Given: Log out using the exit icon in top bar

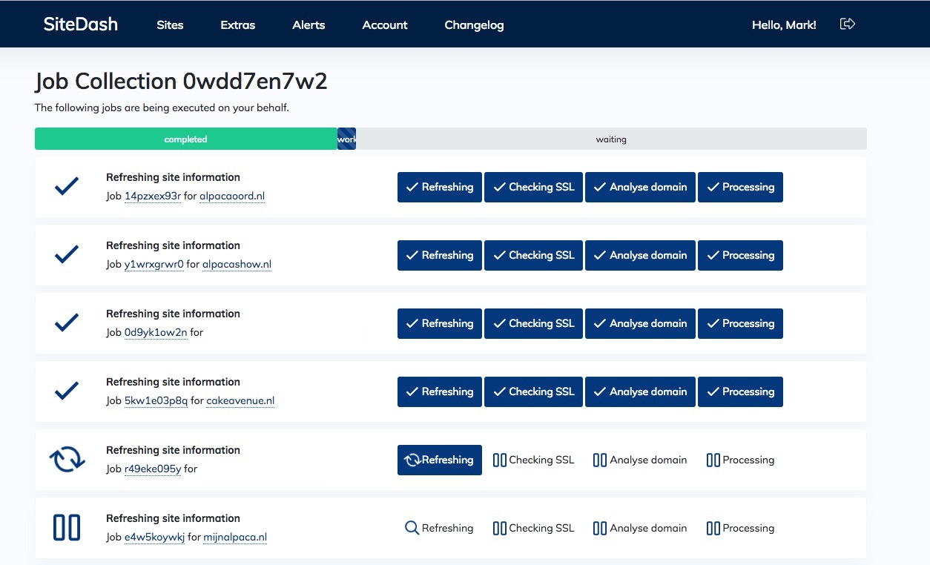Looking at the screenshot, I should click(x=847, y=24).
